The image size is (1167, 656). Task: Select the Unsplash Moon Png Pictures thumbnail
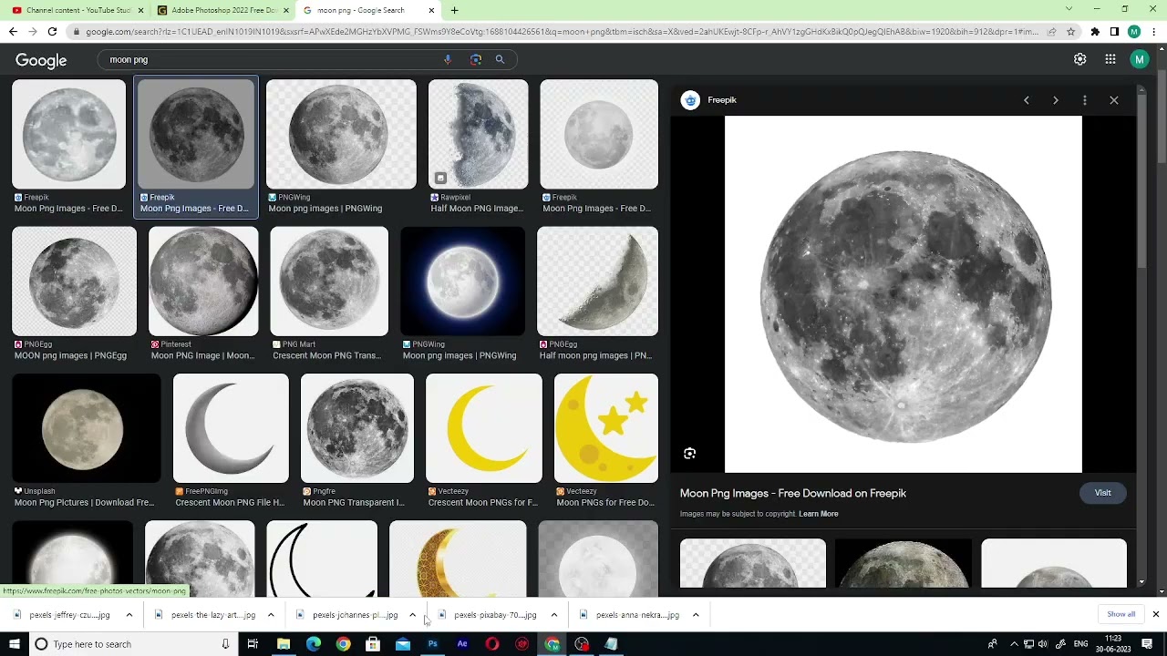tap(87, 428)
